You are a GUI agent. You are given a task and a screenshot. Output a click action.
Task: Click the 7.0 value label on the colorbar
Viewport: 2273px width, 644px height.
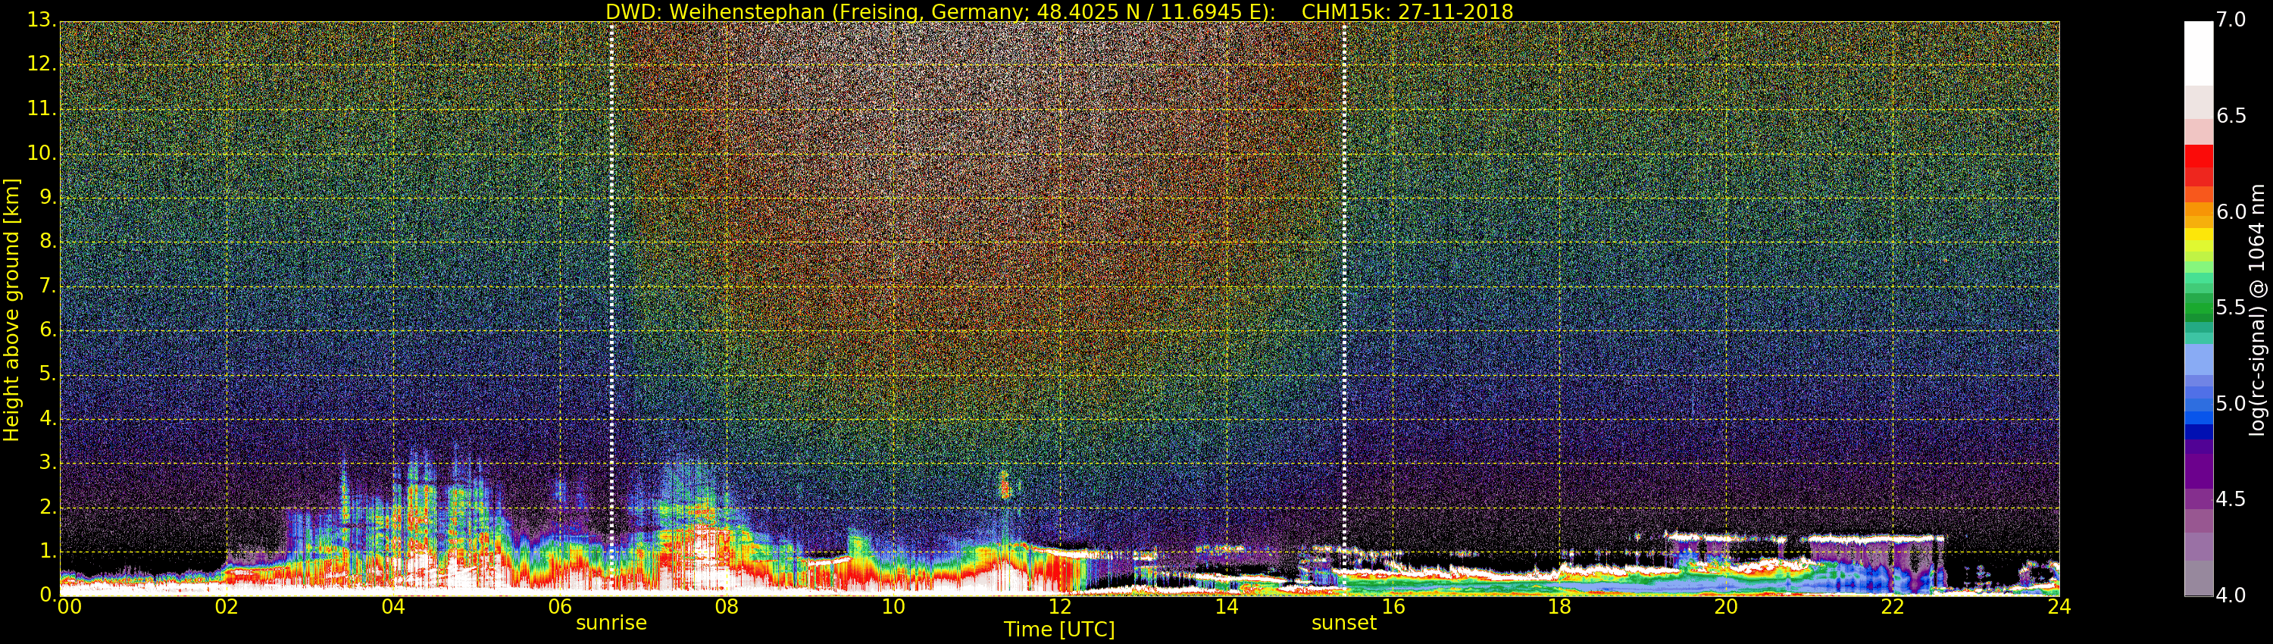(2231, 20)
